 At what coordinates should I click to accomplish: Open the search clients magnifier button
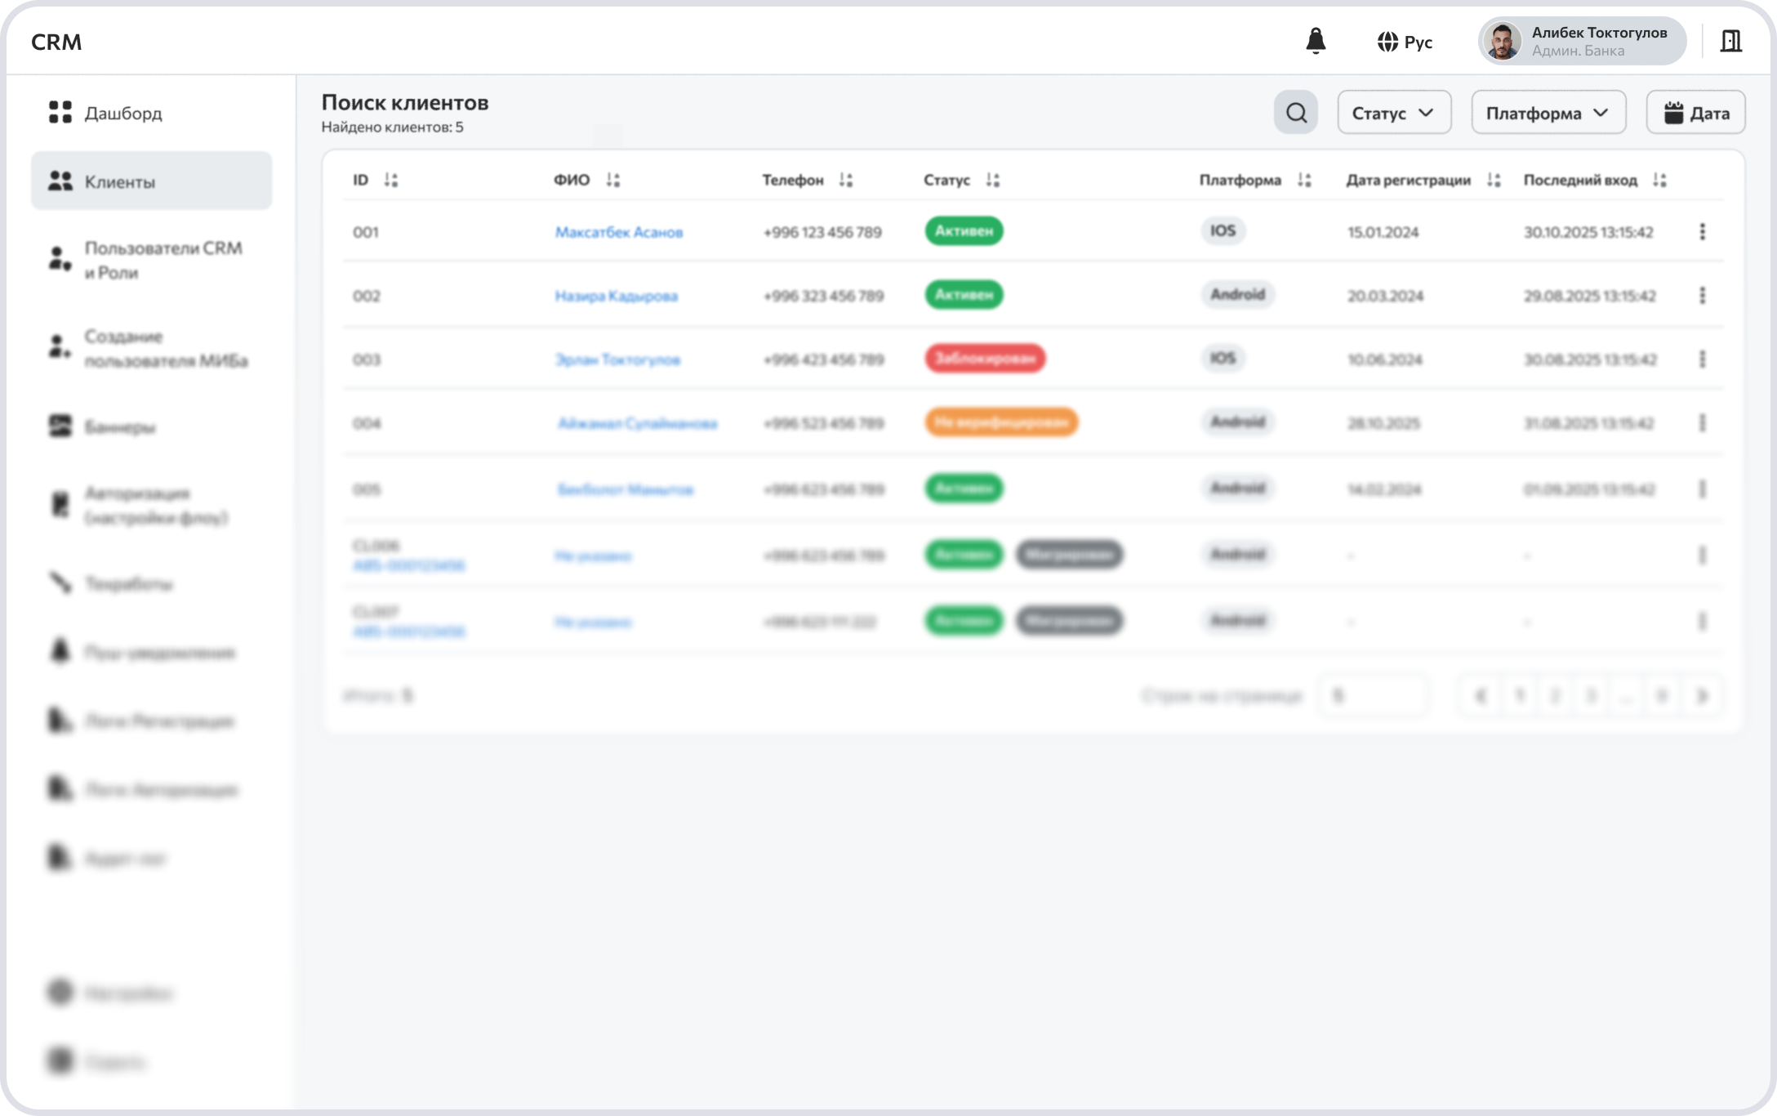pos(1296,113)
